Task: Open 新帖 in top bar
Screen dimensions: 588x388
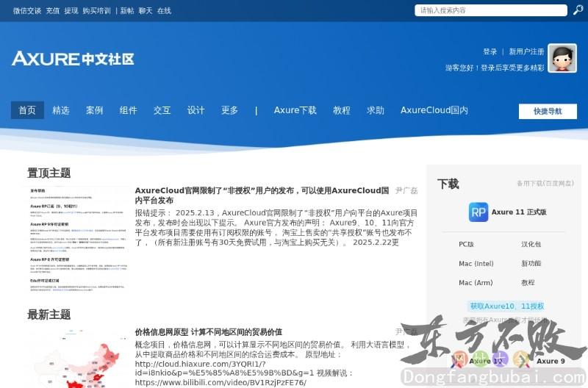Action: pyautogui.click(x=127, y=11)
